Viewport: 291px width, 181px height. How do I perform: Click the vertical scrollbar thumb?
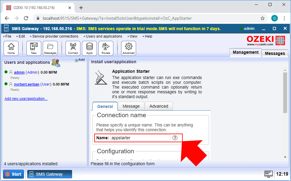(x=285, y=92)
